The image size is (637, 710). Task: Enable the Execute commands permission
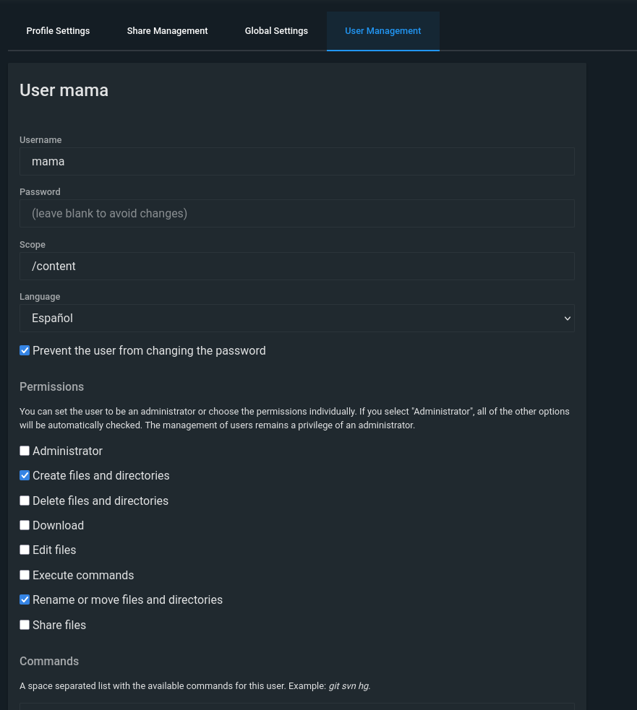25,575
